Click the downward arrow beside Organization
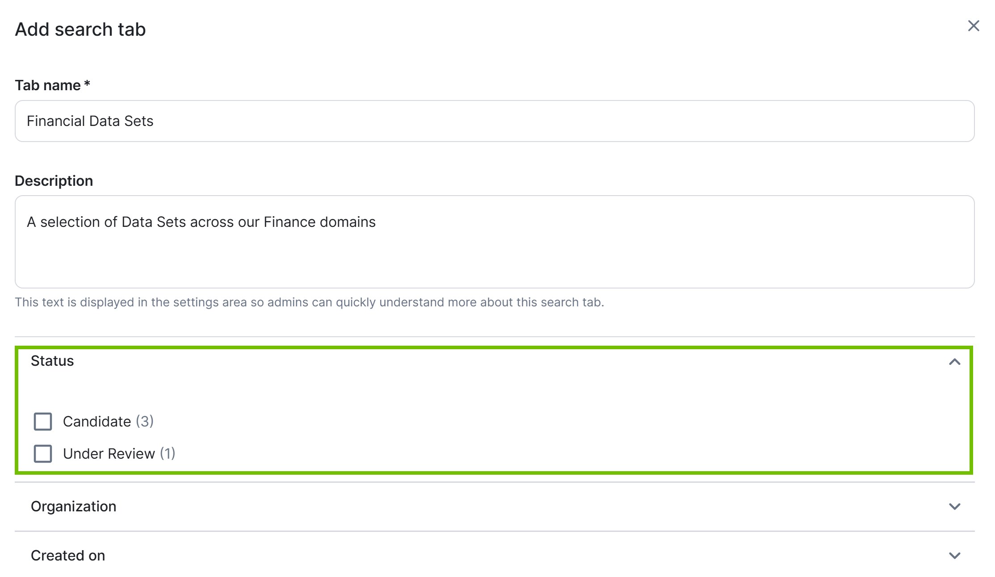Viewport: 995px width, 577px height. [x=955, y=506]
